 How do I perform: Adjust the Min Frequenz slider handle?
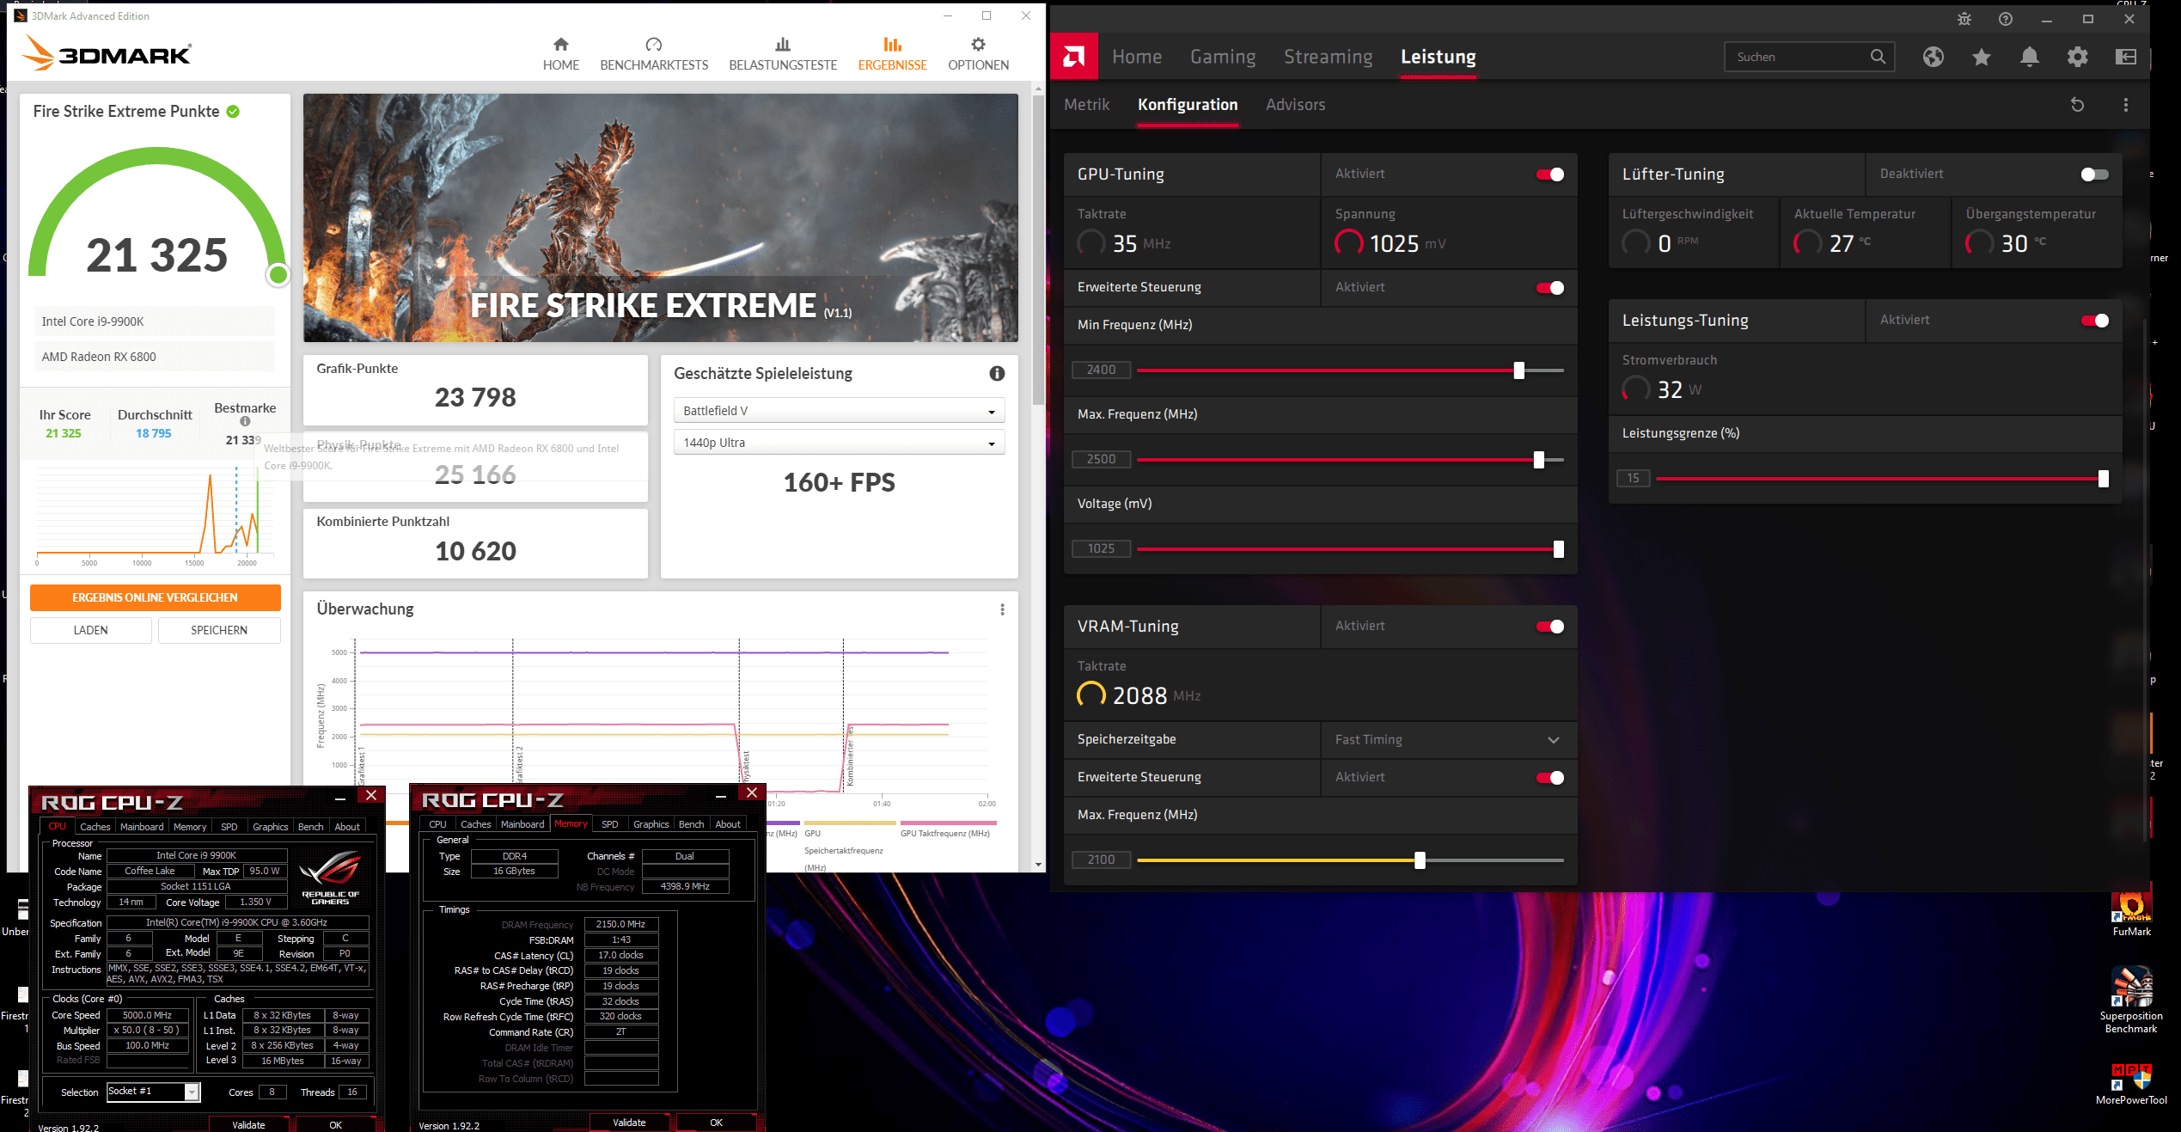[1518, 370]
